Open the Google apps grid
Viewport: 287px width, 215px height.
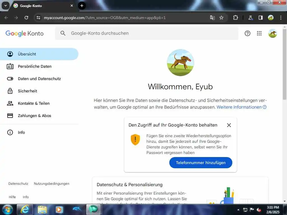(259, 33)
